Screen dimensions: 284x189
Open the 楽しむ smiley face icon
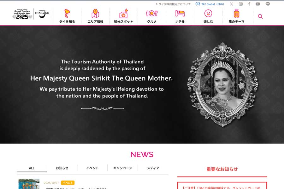click(x=208, y=13)
